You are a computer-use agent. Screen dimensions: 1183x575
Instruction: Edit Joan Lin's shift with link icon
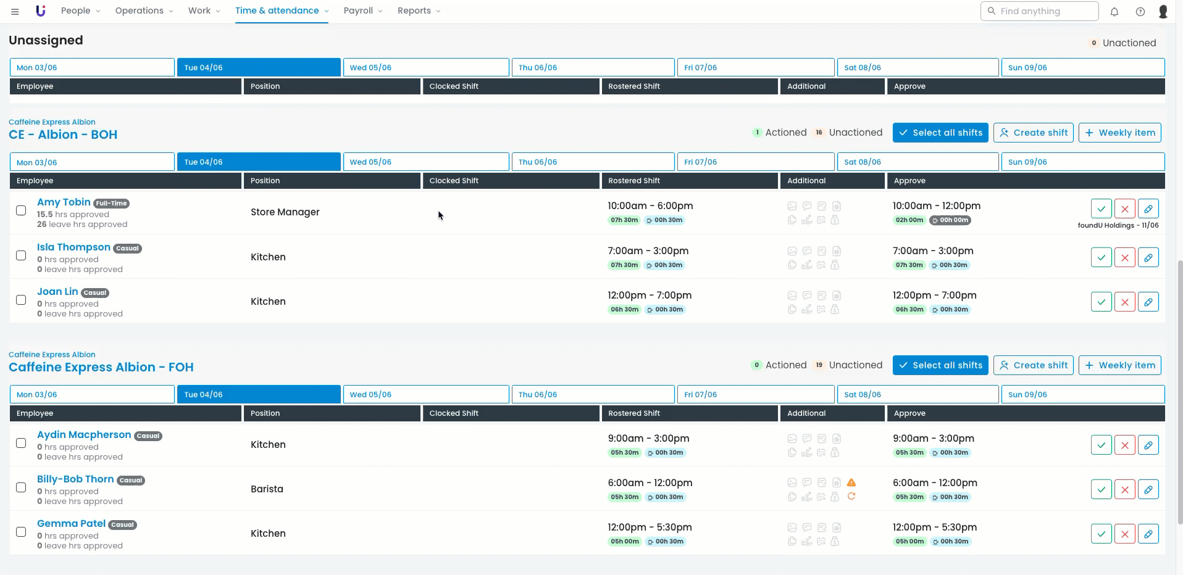click(1148, 302)
